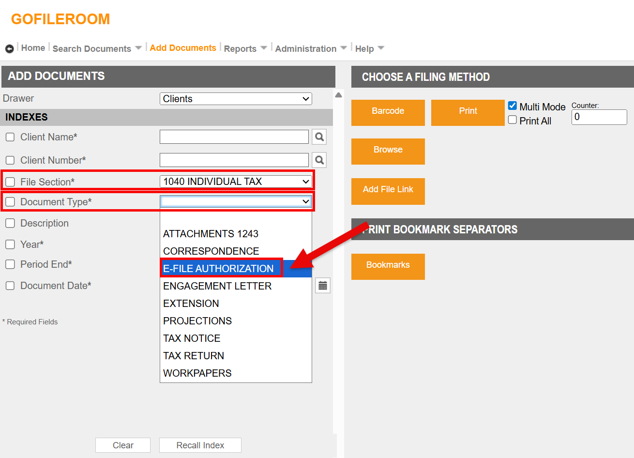Click the Client Number search magnifier icon
The image size is (634, 458).
coord(319,160)
